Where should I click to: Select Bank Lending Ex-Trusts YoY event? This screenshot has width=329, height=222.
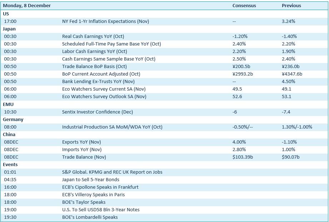click(98, 81)
